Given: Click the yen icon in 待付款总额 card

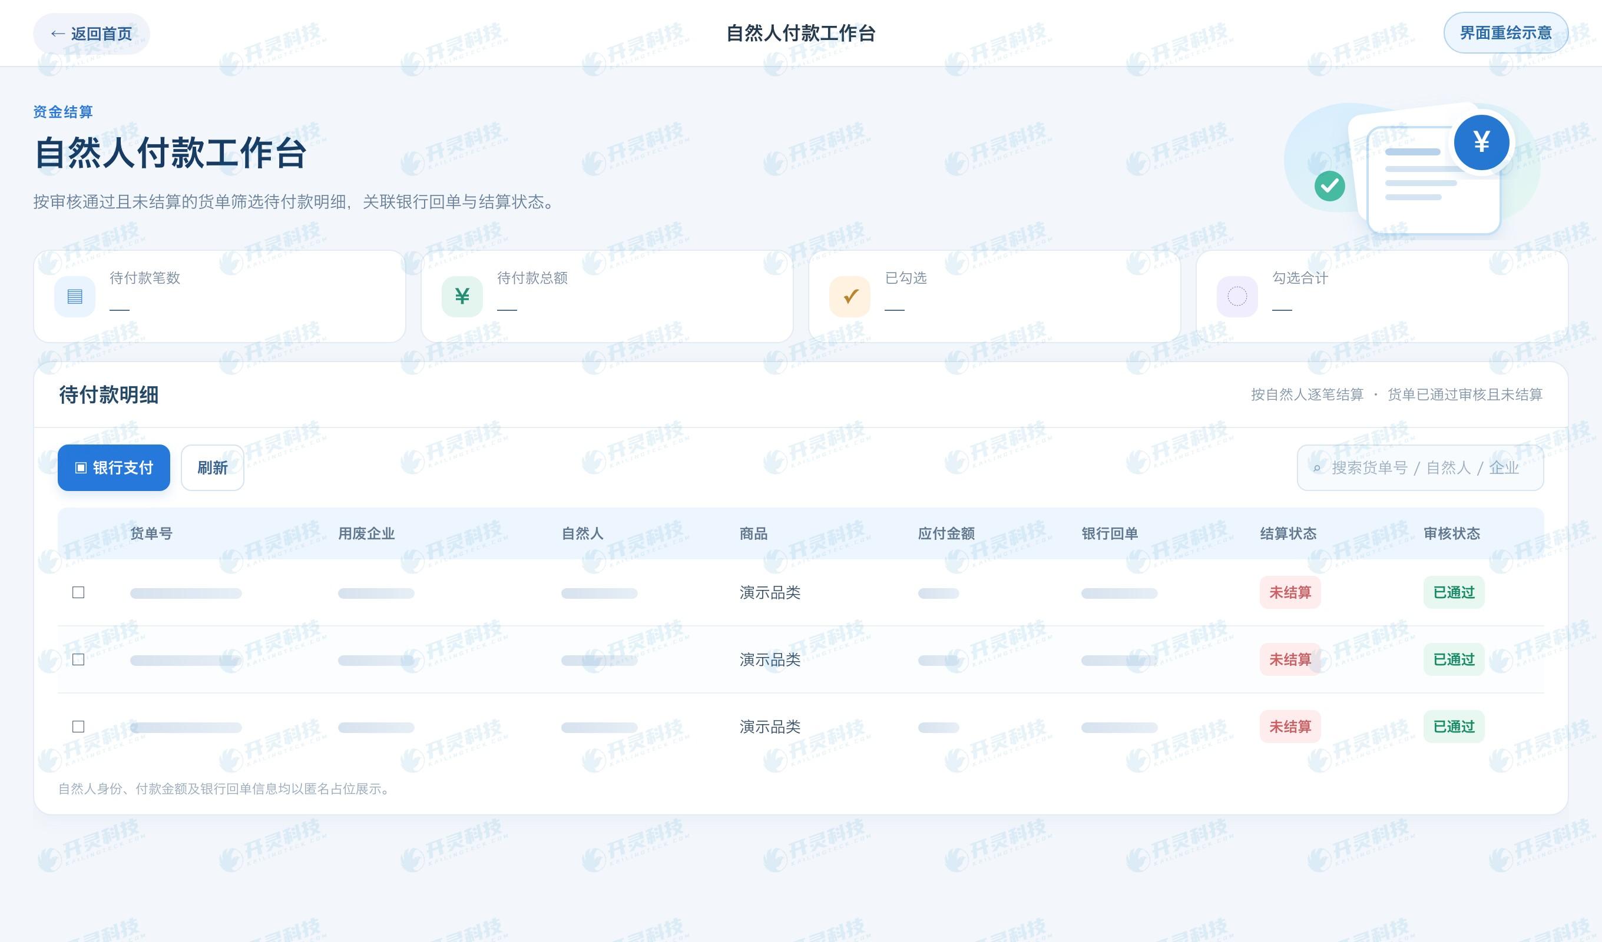Looking at the screenshot, I should pyautogui.click(x=462, y=296).
